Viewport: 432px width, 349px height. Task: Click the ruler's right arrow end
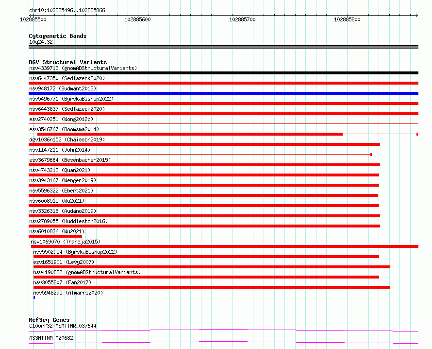click(416, 15)
